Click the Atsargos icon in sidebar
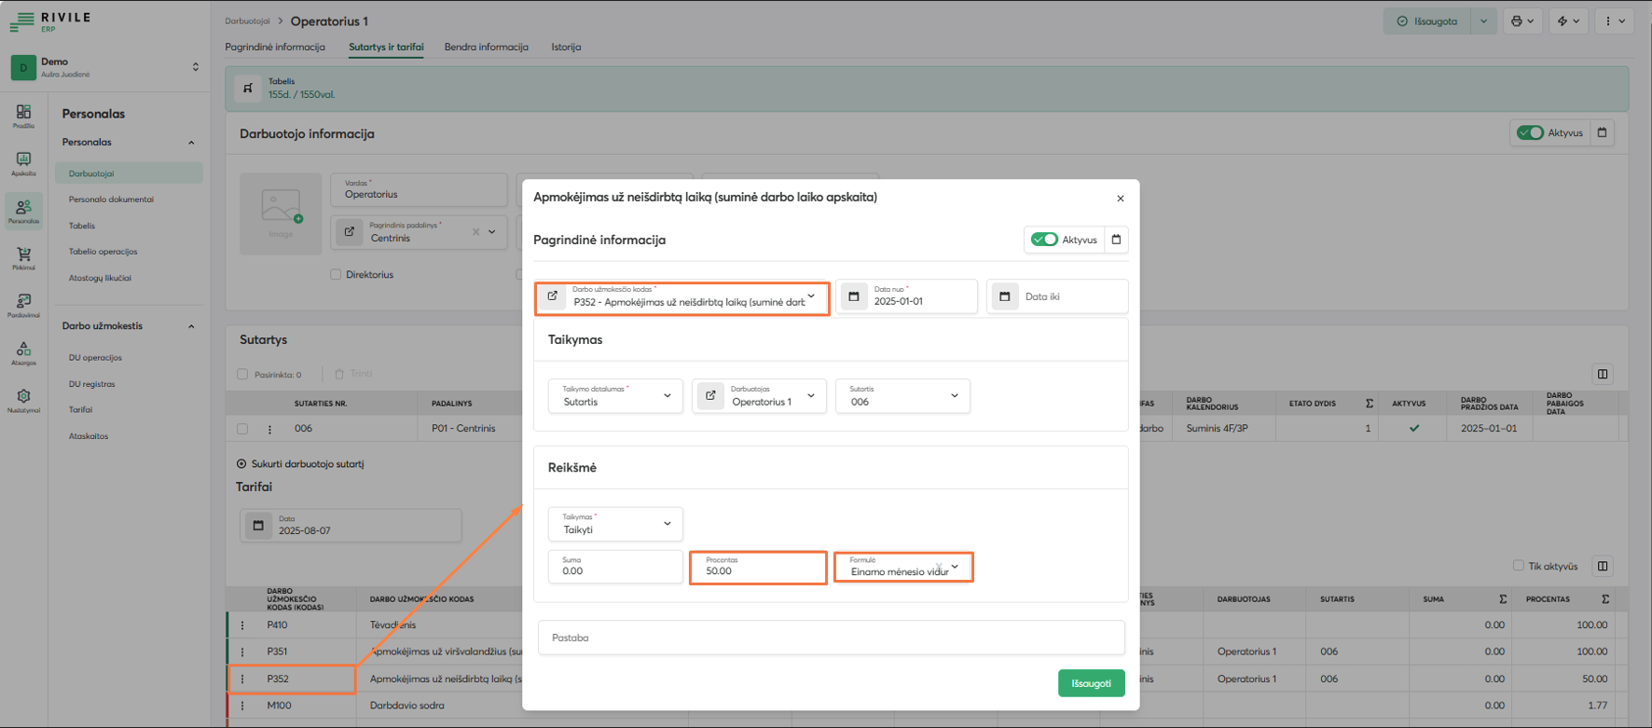 [23, 351]
